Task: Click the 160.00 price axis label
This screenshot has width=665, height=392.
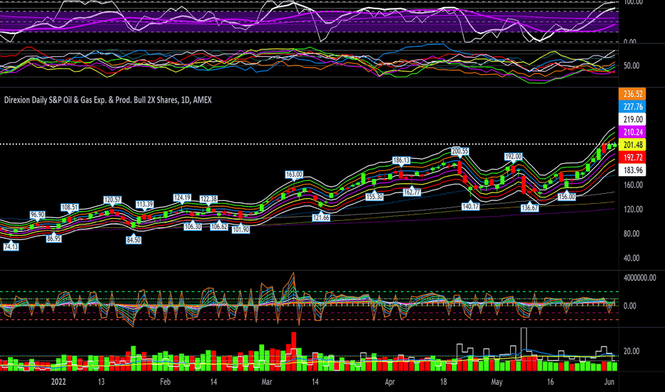Action: pyautogui.click(x=633, y=185)
